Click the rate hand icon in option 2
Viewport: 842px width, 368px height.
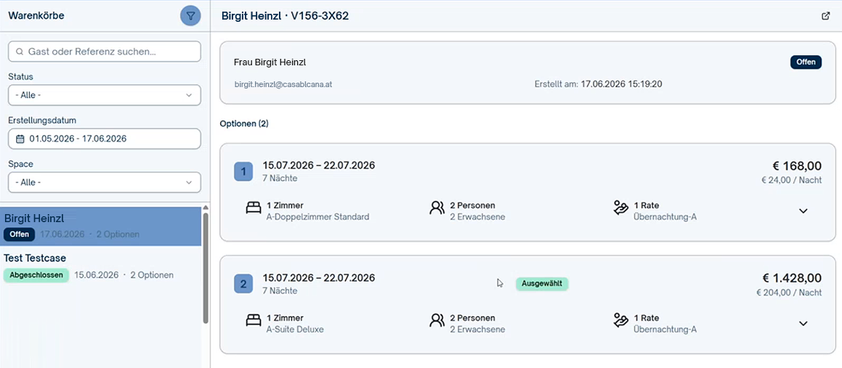(x=620, y=321)
